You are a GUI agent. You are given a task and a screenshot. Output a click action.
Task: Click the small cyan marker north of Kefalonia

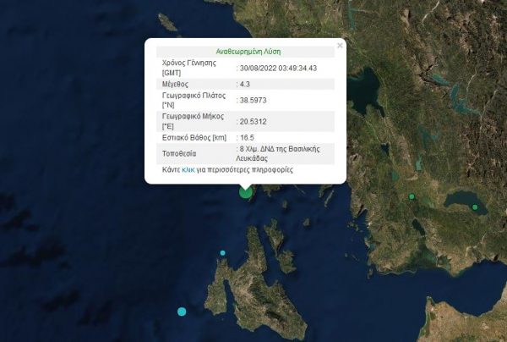point(223,253)
